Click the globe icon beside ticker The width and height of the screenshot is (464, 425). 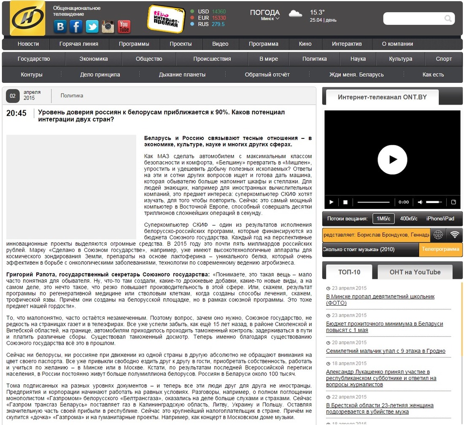pos(438,235)
